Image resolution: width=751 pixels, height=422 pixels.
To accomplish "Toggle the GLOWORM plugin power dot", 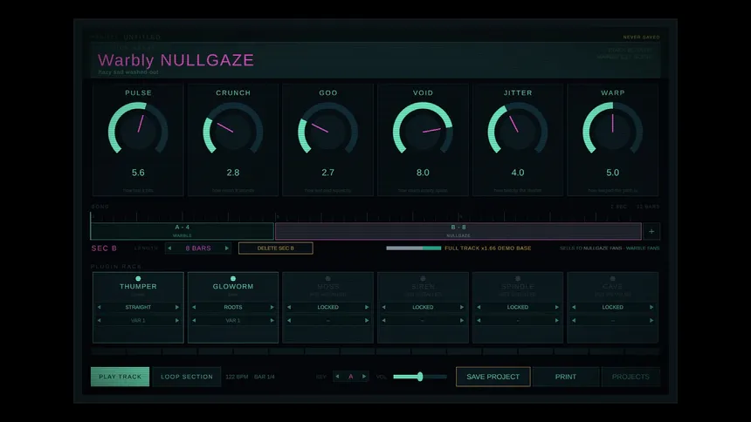I will tap(233, 278).
